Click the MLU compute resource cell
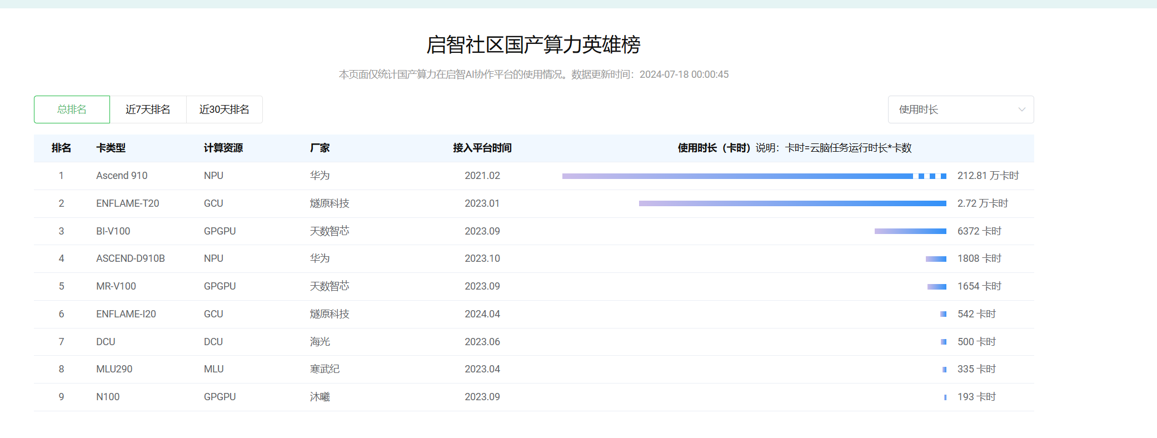This screenshot has width=1157, height=438. coord(214,369)
